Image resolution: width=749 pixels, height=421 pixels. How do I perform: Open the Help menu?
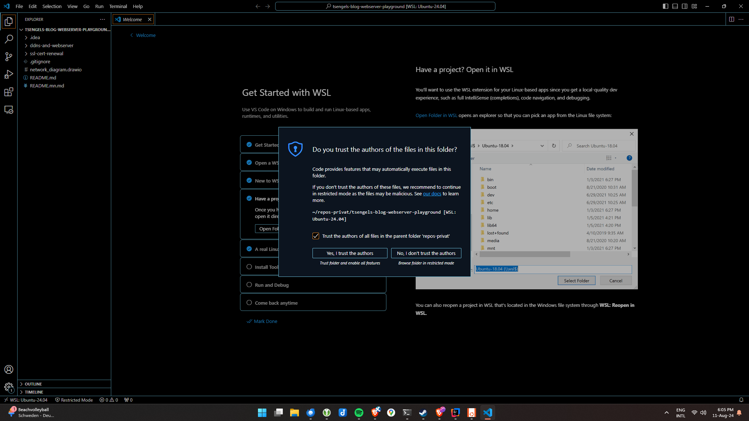coord(138,6)
